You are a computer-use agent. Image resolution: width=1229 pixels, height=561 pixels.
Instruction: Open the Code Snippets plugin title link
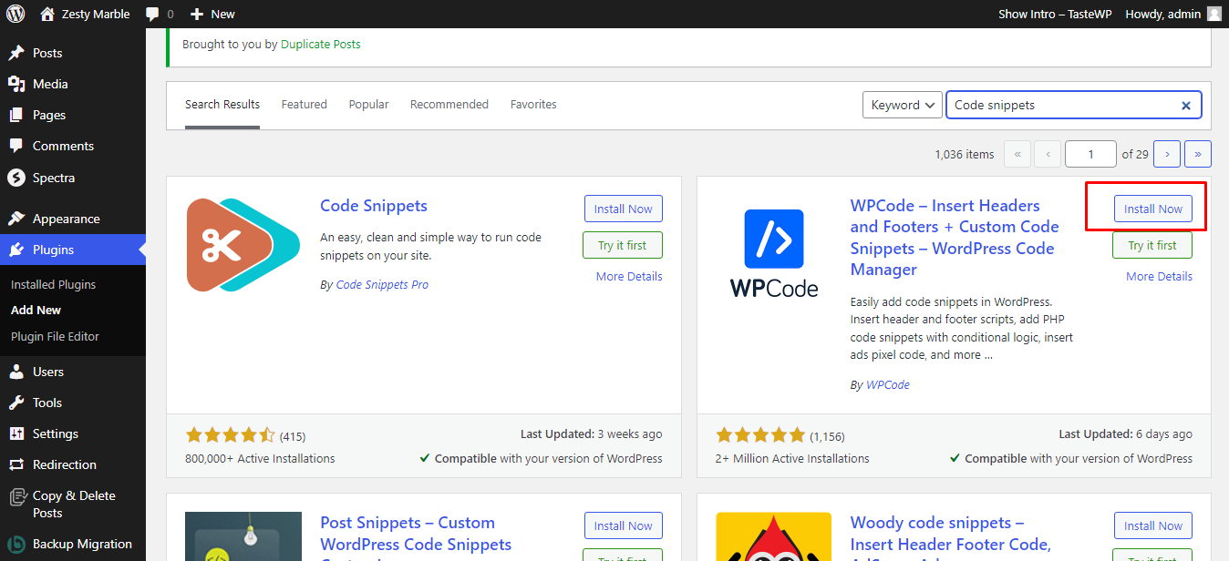click(374, 206)
